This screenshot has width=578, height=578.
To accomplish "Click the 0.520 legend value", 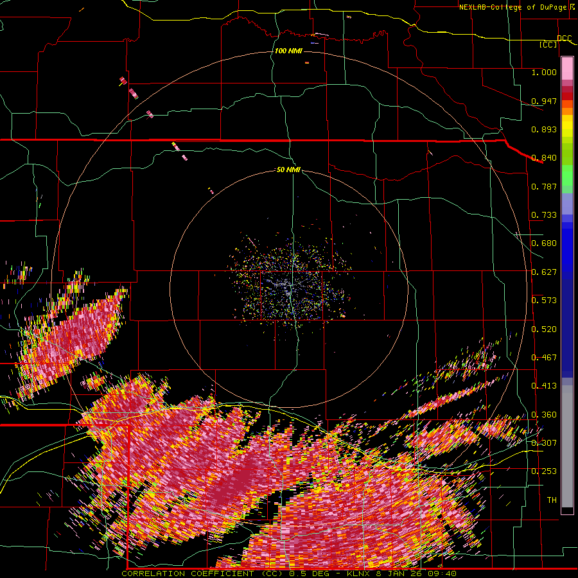I will click(544, 329).
